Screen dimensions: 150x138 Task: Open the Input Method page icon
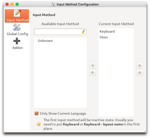pyautogui.click(x=17, y=13)
